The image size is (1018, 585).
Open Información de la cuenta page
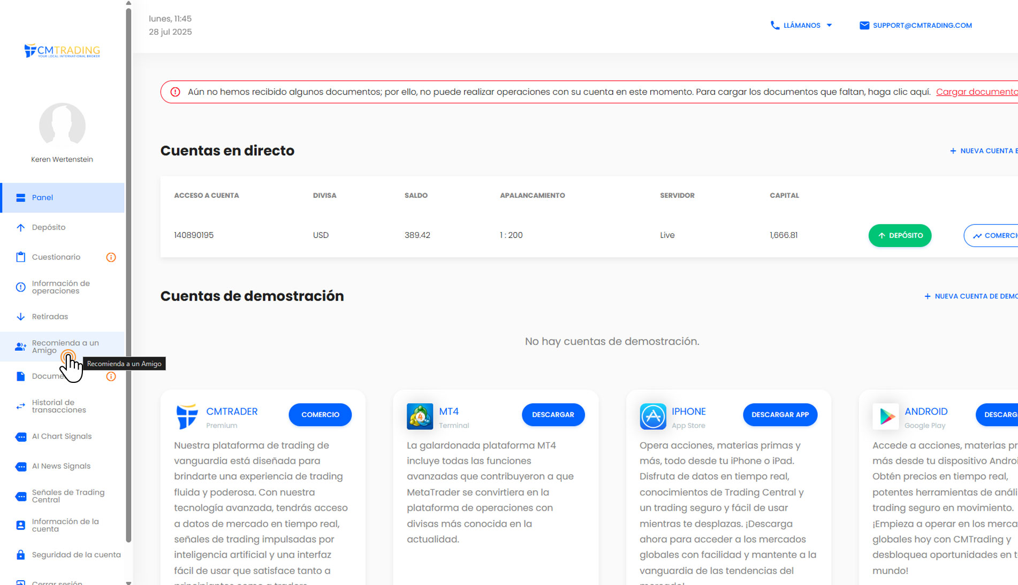pos(63,525)
